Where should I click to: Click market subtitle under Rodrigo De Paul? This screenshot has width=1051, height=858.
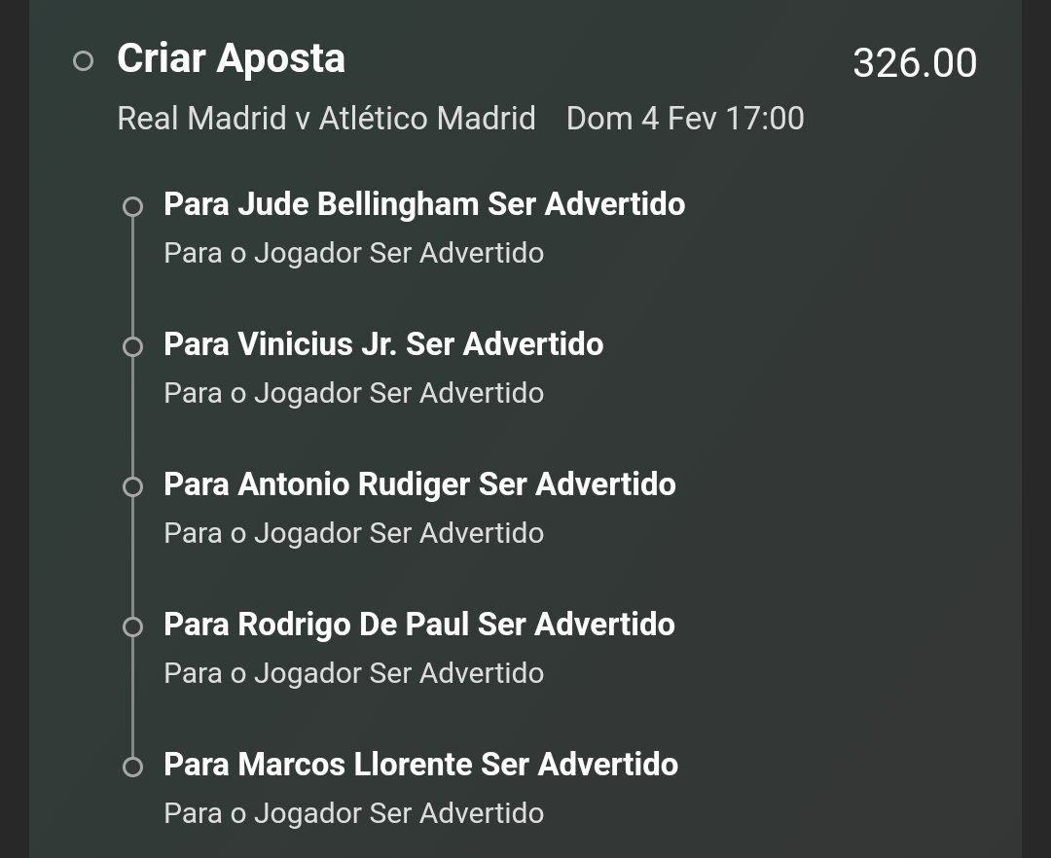(x=354, y=673)
